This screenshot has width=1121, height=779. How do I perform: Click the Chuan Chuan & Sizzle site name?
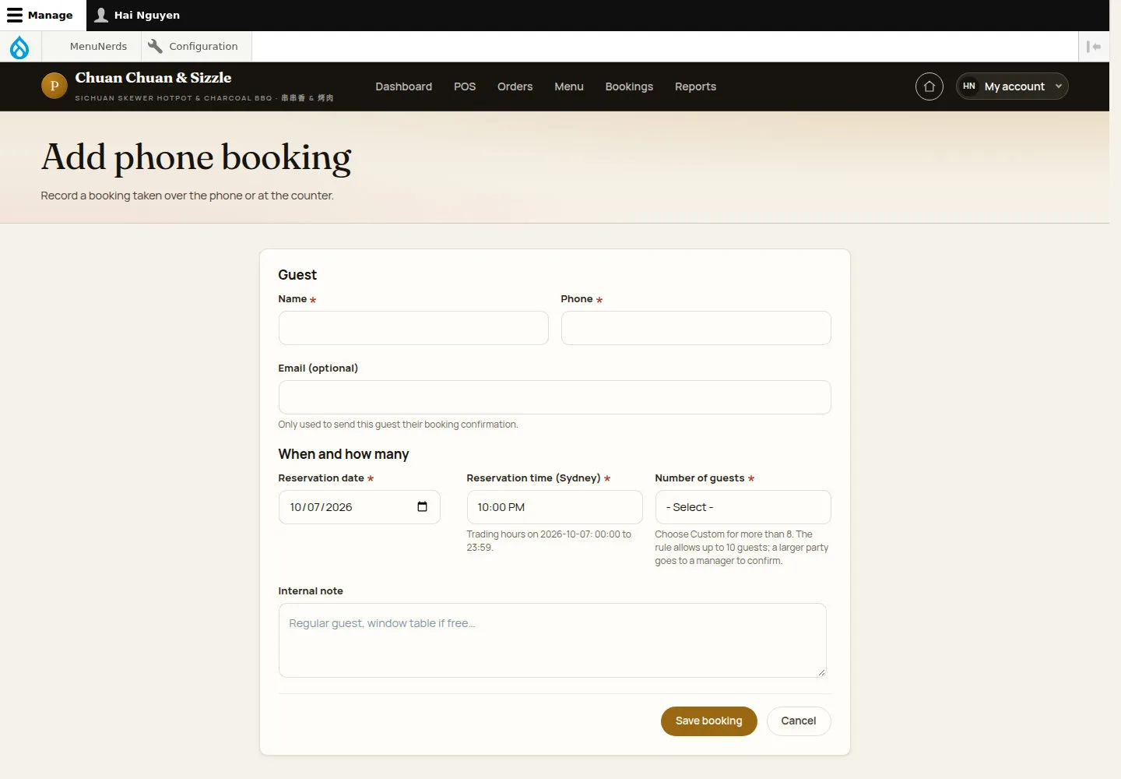coord(153,78)
